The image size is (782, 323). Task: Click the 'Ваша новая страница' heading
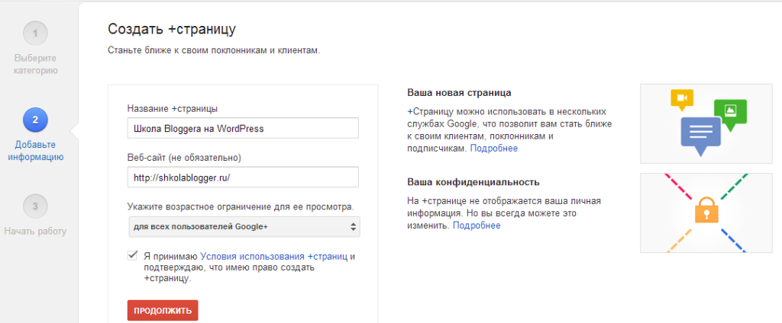[459, 93]
